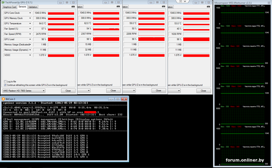Maximize the BitCoin 3 console window
The height and width of the screenshot is (168, 272).
[118, 99]
